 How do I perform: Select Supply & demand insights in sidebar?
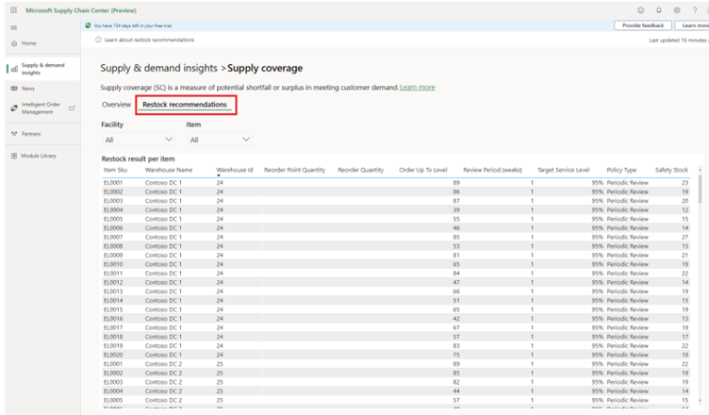(x=41, y=68)
